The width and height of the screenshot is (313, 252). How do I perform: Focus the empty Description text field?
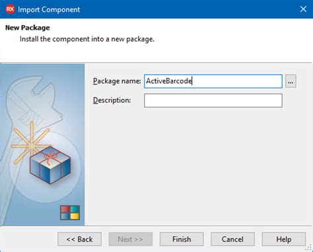pos(213,100)
